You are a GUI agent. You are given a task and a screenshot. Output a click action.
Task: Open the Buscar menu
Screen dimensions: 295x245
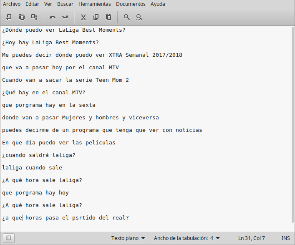(x=65, y=4)
